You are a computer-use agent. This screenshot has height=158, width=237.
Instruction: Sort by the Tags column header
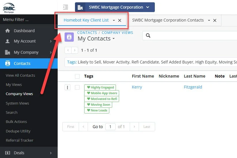coord(89,76)
